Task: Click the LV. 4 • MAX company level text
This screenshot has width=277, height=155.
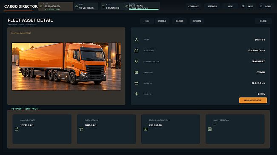Action: (136, 6)
